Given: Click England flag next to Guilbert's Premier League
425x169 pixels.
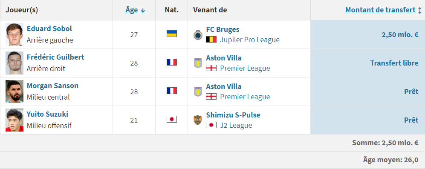Looking at the screenshot, I should click(211, 68).
